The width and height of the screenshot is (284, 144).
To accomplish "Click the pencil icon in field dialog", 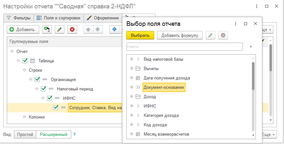I will (x=210, y=35).
